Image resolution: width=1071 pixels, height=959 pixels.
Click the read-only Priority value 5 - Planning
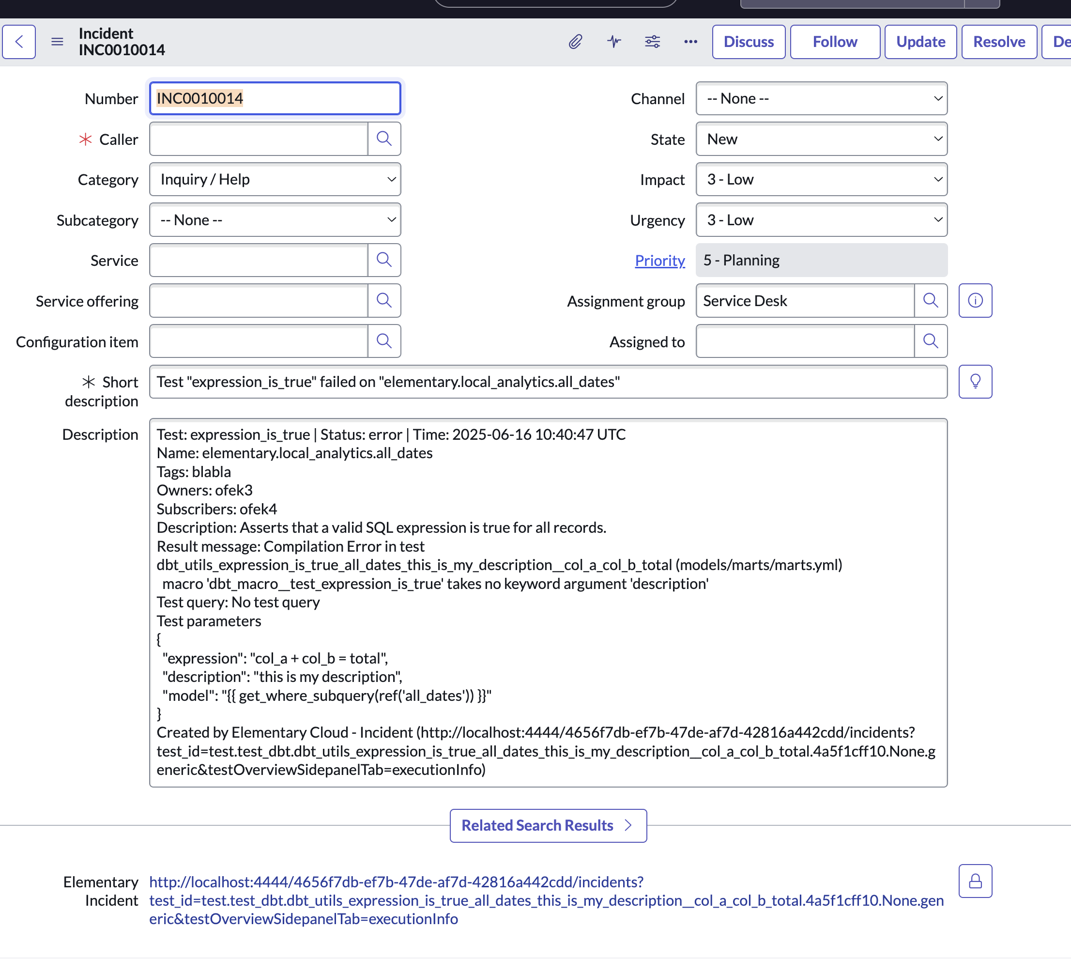[x=822, y=260]
